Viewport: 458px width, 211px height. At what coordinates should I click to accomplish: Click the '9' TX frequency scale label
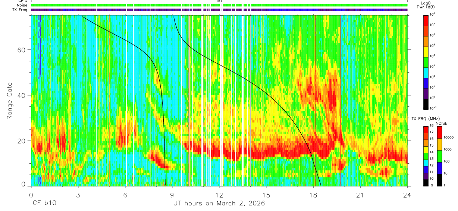[432, 185]
